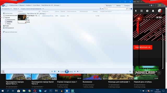Open the search options dropdown arrow
Screen dimensions: 167x93
(x=129, y=9)
